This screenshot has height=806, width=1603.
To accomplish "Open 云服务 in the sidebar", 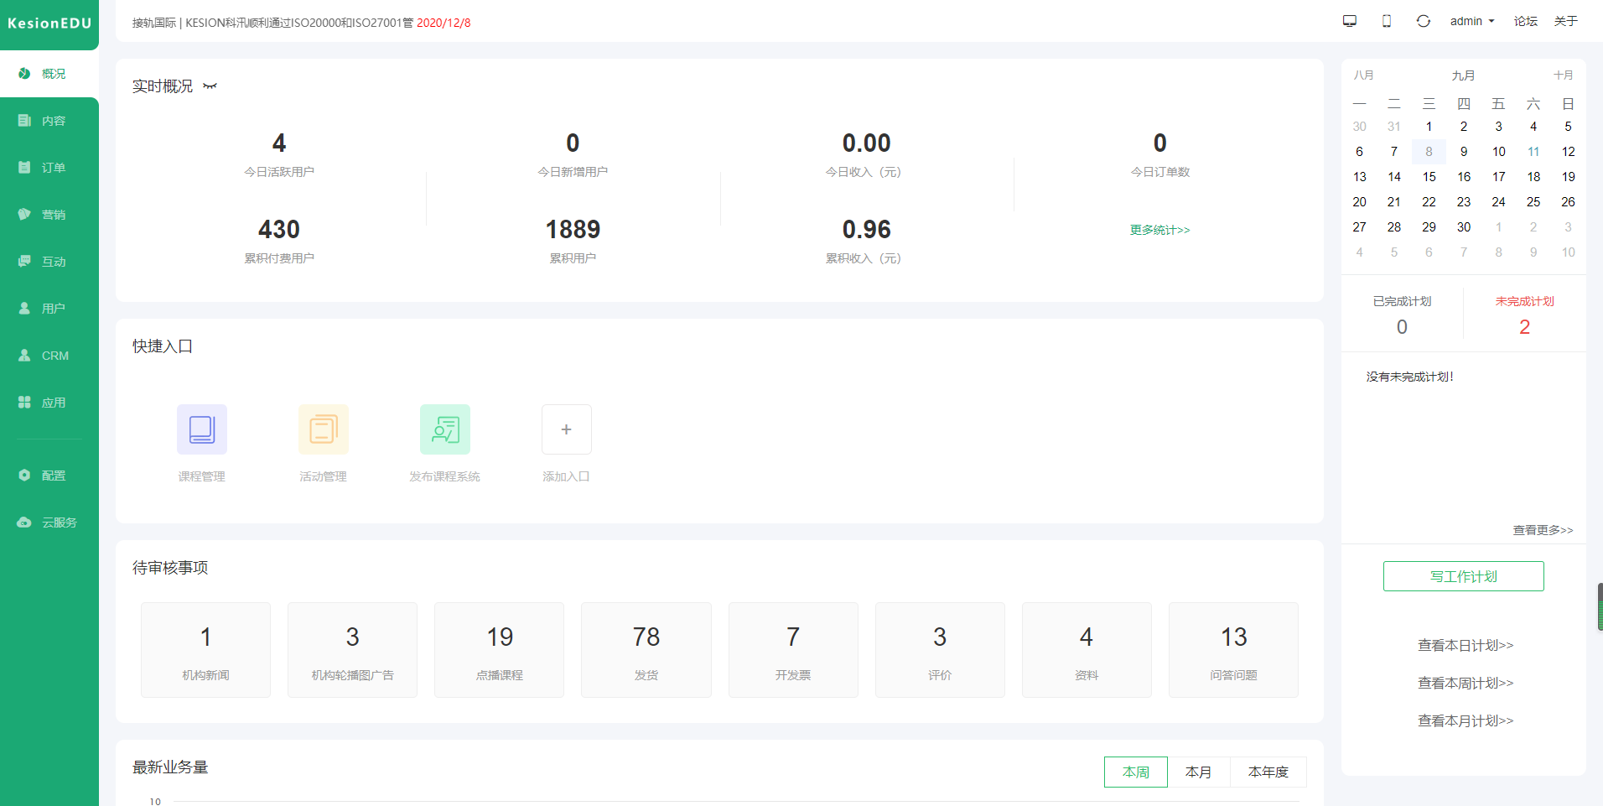I will coord(49,523).
